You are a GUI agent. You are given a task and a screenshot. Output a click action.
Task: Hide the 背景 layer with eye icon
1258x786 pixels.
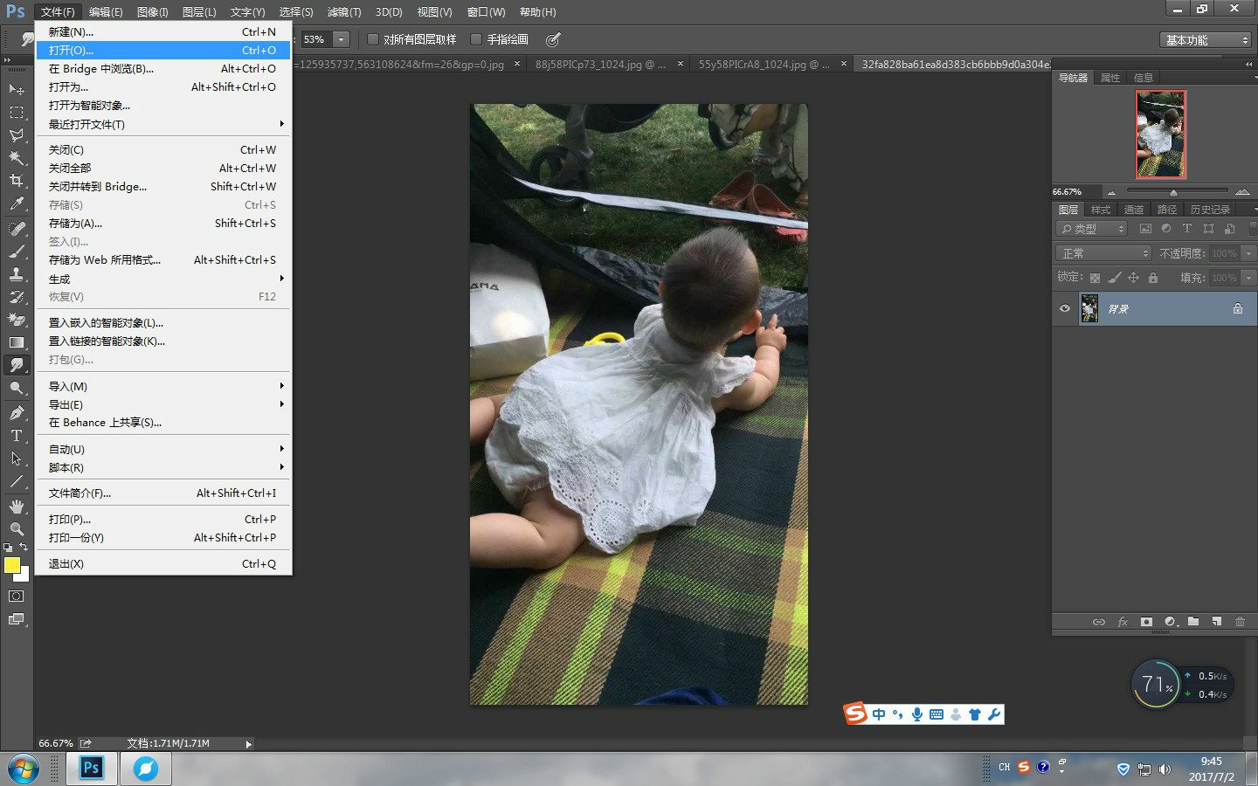(x=1065, y=309)
